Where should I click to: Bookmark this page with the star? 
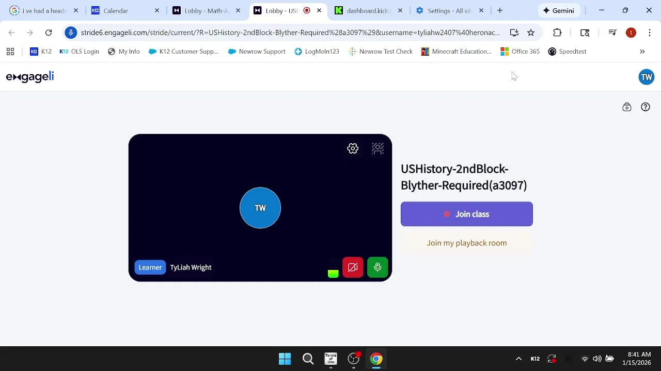pos(531,32)
